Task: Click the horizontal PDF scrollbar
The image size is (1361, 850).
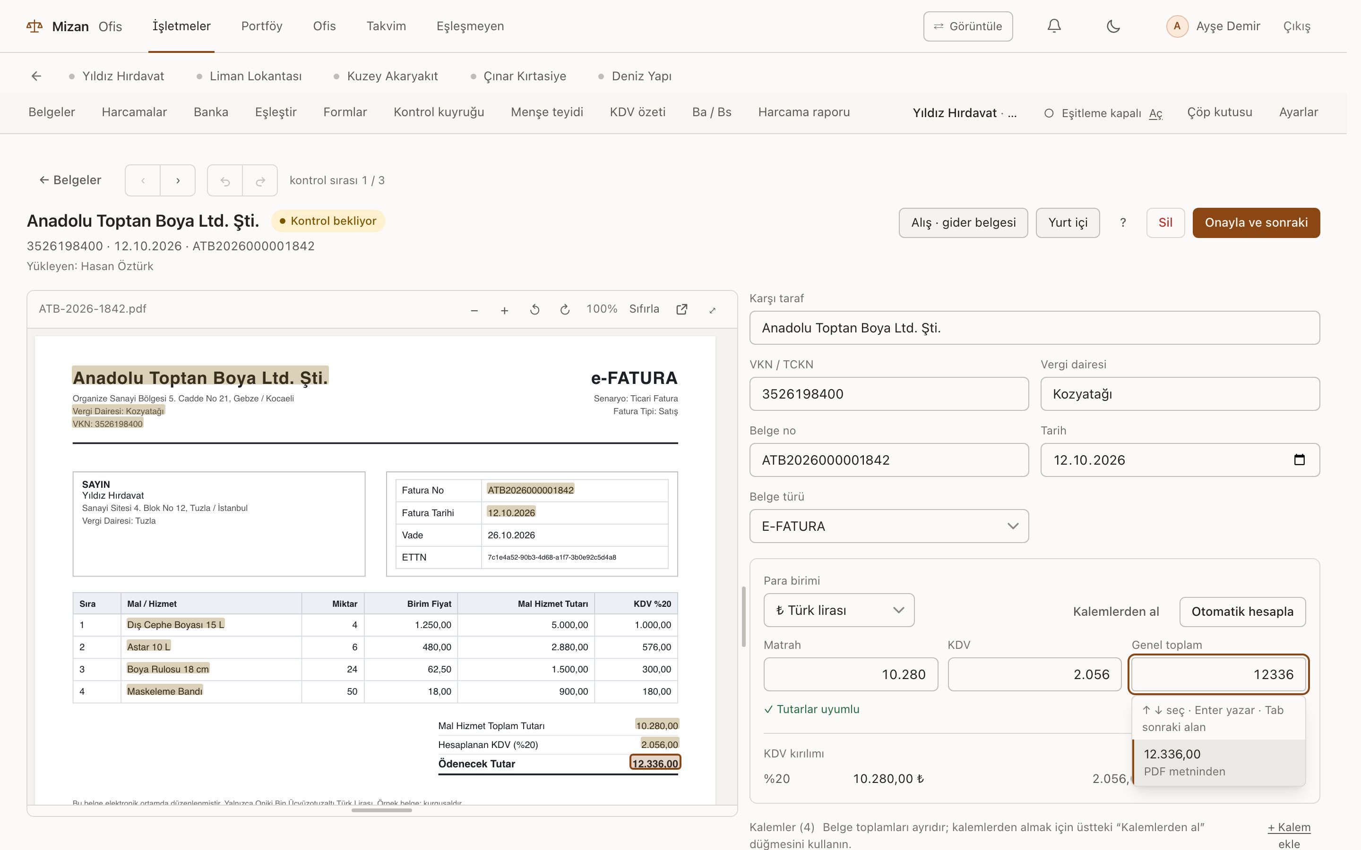Action: point(381,810)
